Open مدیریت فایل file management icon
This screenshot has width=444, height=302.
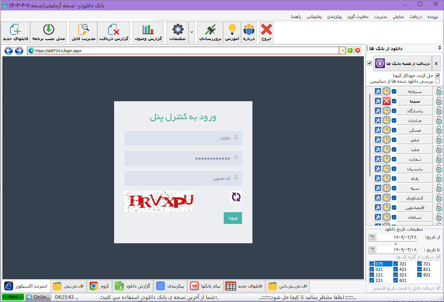click(83, 32)
